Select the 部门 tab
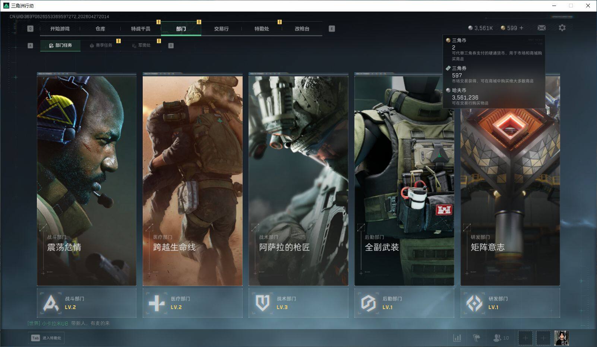597x347 pixels. pos(181,29)
